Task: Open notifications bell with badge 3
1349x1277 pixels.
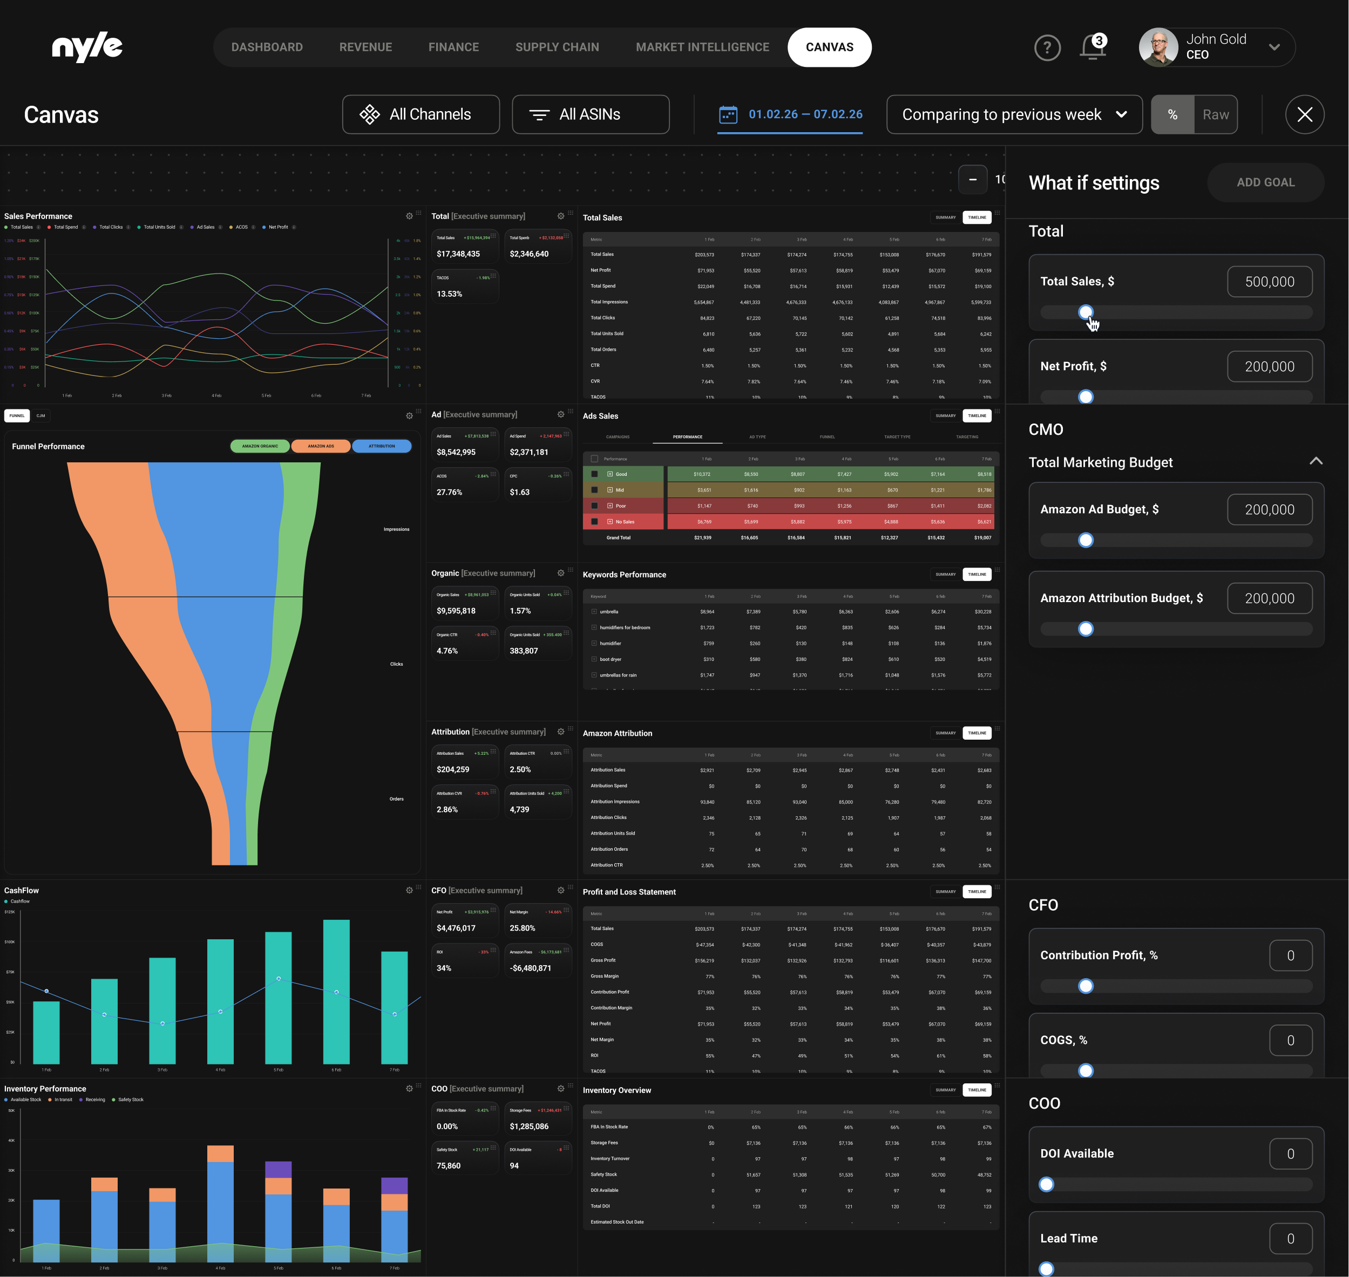Action: tap(1092, 47)
